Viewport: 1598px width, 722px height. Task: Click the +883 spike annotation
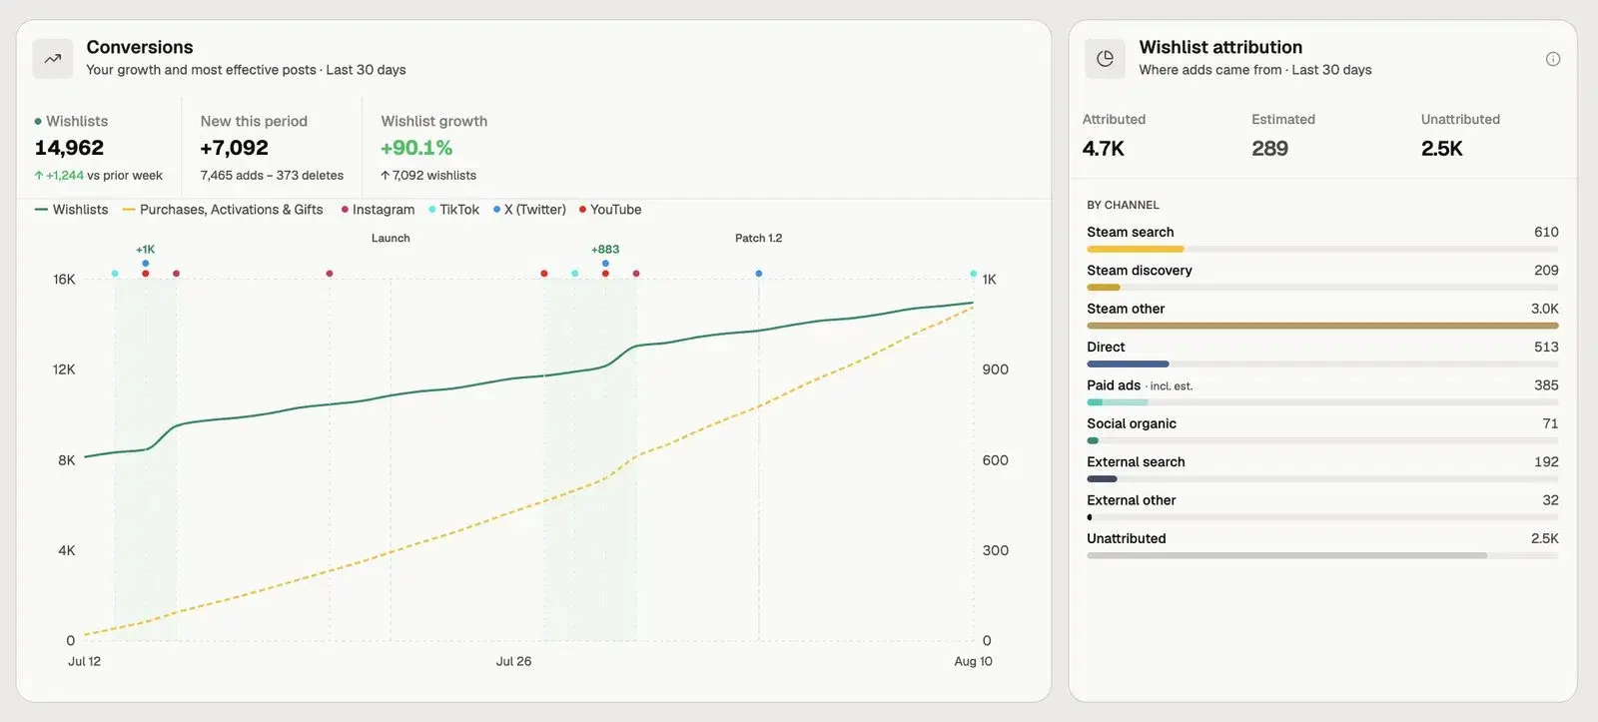pos(605,250)
